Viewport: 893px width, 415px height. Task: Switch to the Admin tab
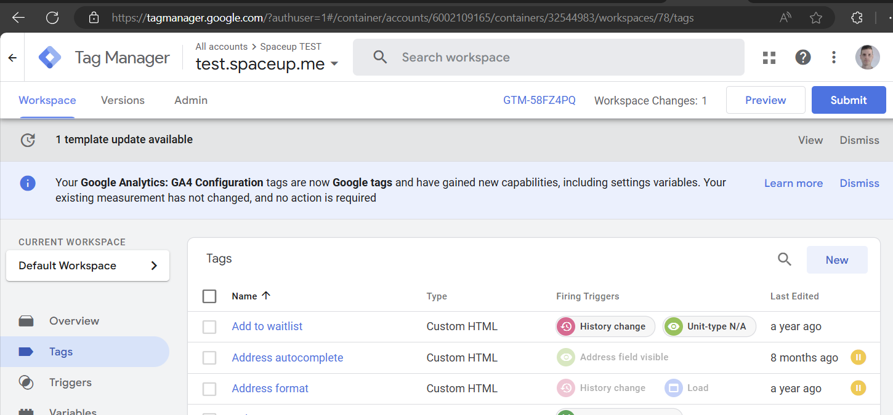coord(191,100)
